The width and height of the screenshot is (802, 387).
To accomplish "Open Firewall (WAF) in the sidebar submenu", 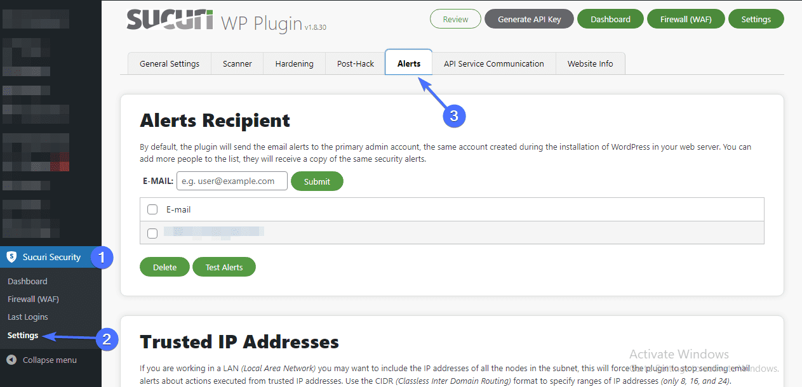I will [x=33, y=299].
